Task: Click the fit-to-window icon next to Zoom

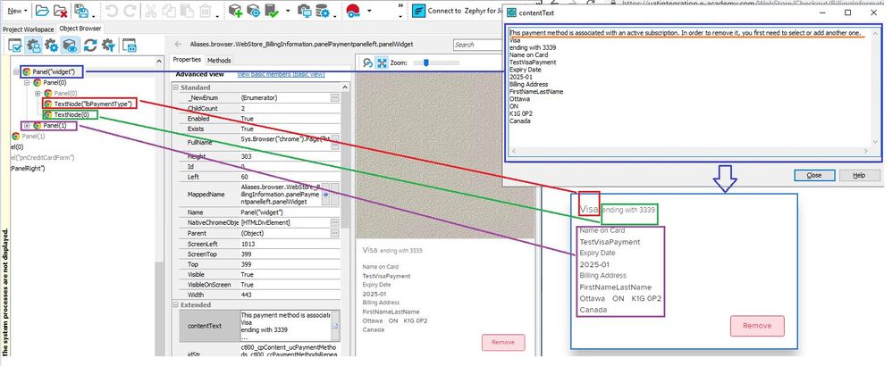Action: [381, 62]
